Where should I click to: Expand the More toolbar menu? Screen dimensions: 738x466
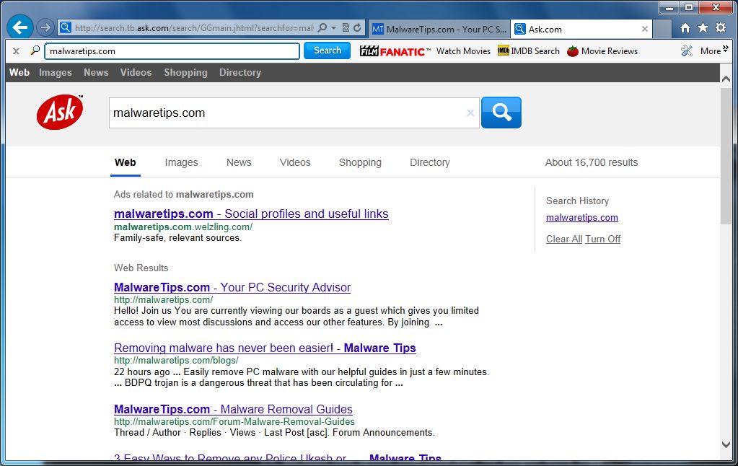pos(714,50)
